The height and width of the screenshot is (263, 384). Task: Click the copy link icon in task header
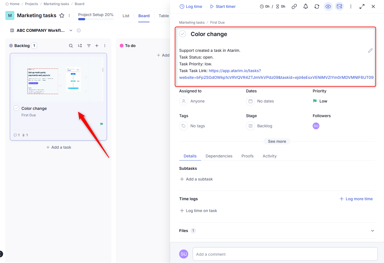[x=294, y=6]
